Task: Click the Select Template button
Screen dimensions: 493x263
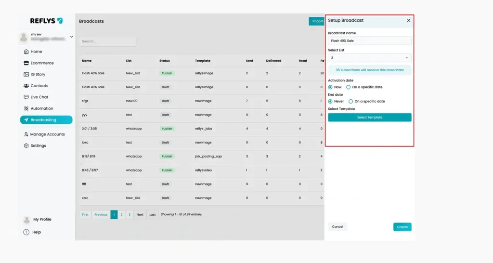Action: (x=369, y=118)
